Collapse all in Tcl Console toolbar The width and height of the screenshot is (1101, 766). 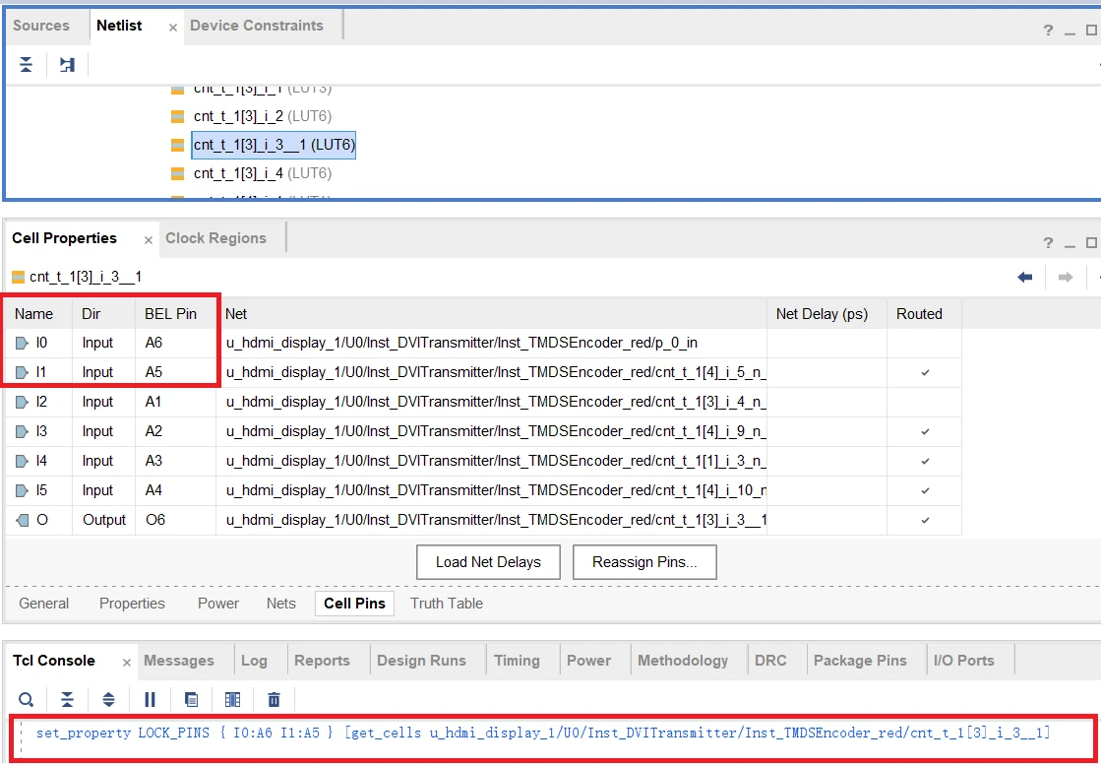click(67, 699)
